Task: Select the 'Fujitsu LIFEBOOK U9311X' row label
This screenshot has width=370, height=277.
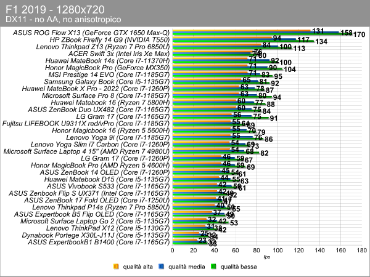Action: tap(86, 124)
